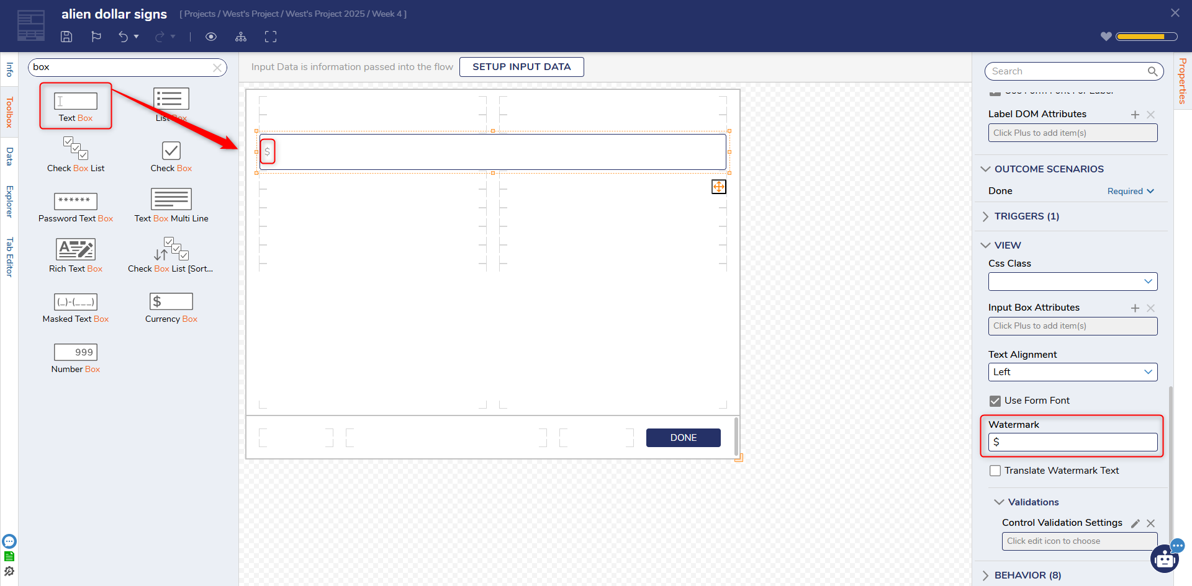
Task: Click the Undo arrow icon
Action: (x=123, y=37)
